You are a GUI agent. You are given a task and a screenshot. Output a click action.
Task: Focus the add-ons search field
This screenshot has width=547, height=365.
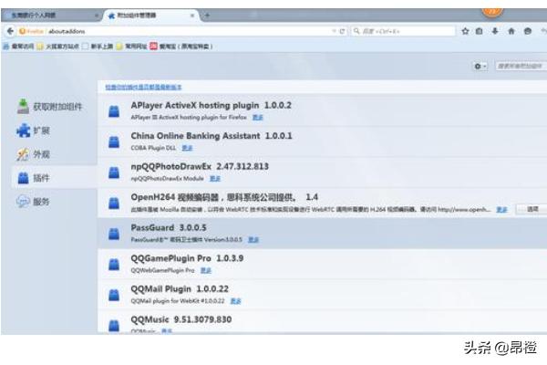point(521,66)
